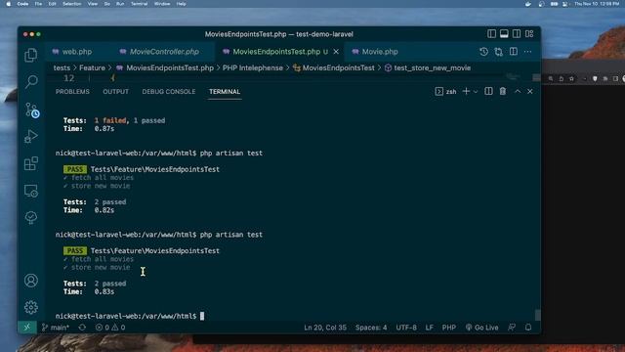625x352 pixels.
Task: Open the Manage gear icon
Action: 30,307
